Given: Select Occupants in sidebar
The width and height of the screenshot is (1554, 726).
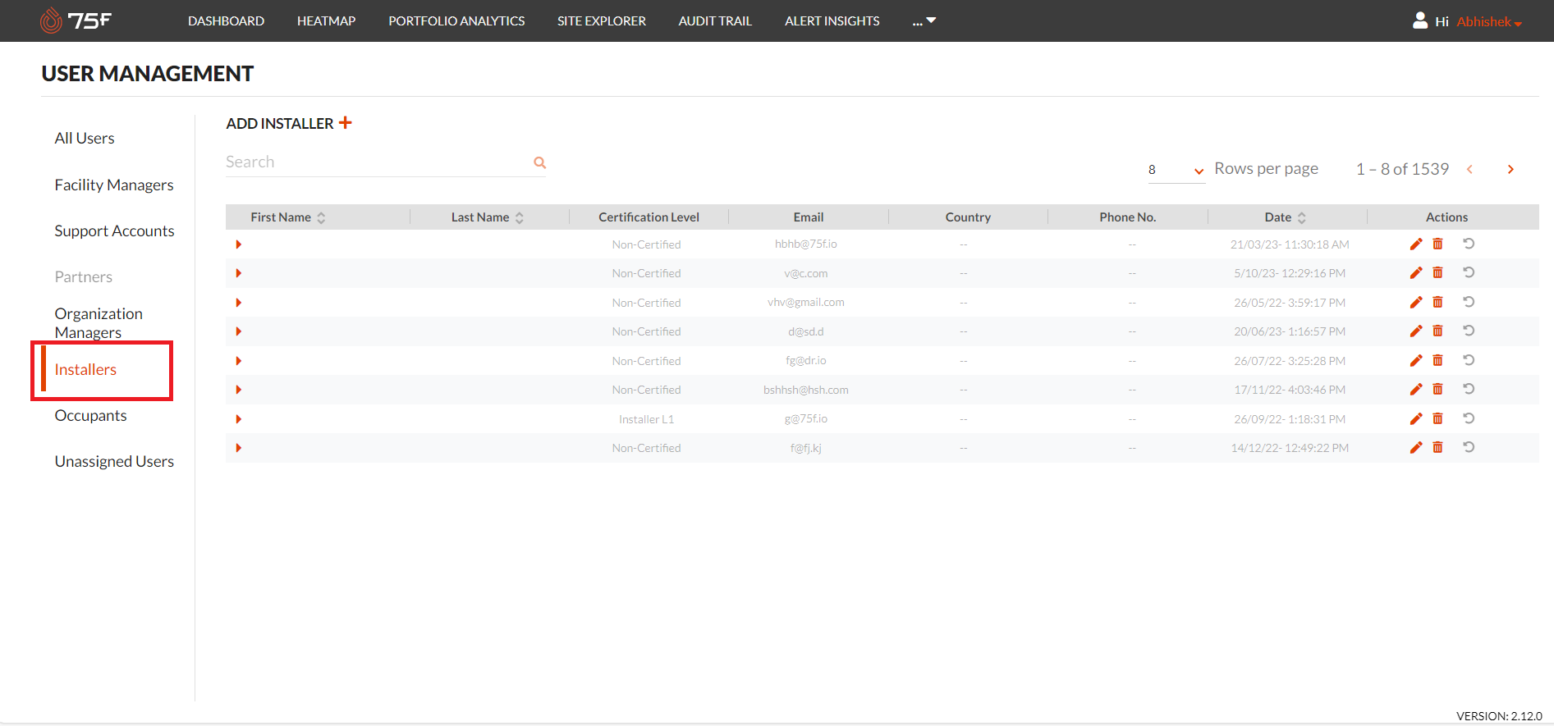Looking at the screenshot, I should pos(90,415).
